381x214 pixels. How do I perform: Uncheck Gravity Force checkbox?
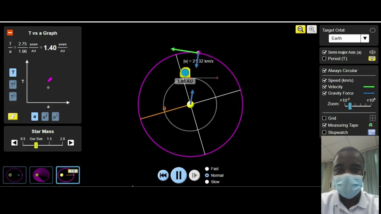[324, 93]
